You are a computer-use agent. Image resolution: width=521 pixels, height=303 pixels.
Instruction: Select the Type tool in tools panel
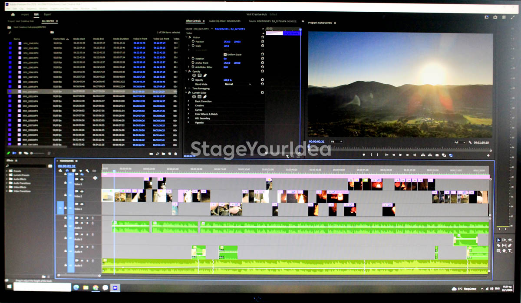tap(510, 251)
